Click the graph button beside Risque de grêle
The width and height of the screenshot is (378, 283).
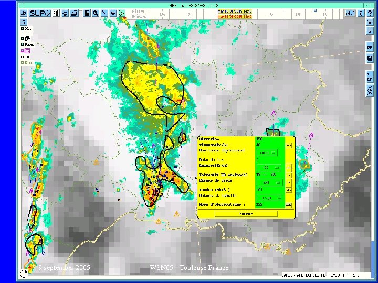[289, 183]
